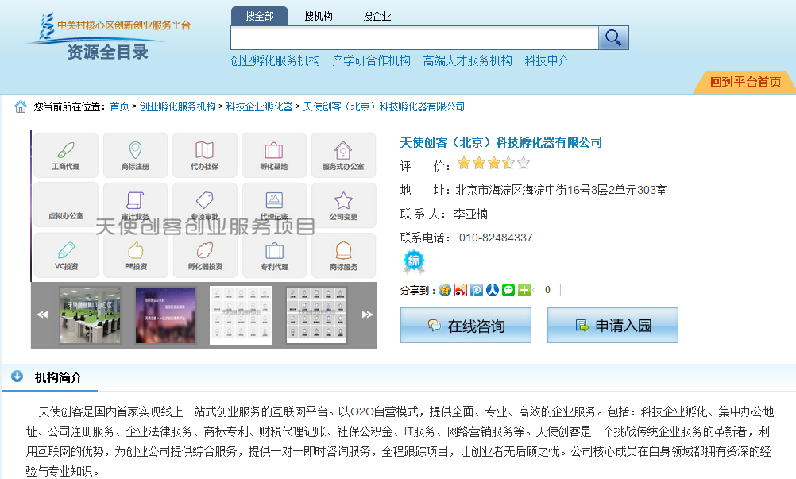The height and width of the screenshot is (479, 796).
Task: Click the large 天使创客创业服务项目 preview image
Action: click(204, 206)
